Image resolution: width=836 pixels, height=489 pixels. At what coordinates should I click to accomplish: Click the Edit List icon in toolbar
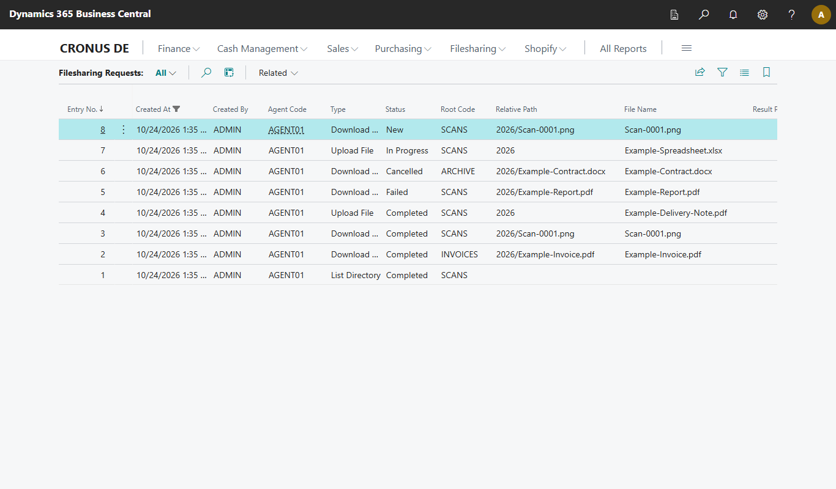point(229,73)
